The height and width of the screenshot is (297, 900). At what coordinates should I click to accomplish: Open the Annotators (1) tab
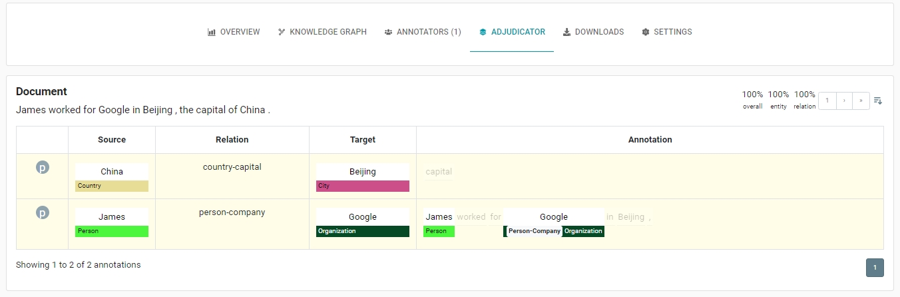tap(423, 32)
